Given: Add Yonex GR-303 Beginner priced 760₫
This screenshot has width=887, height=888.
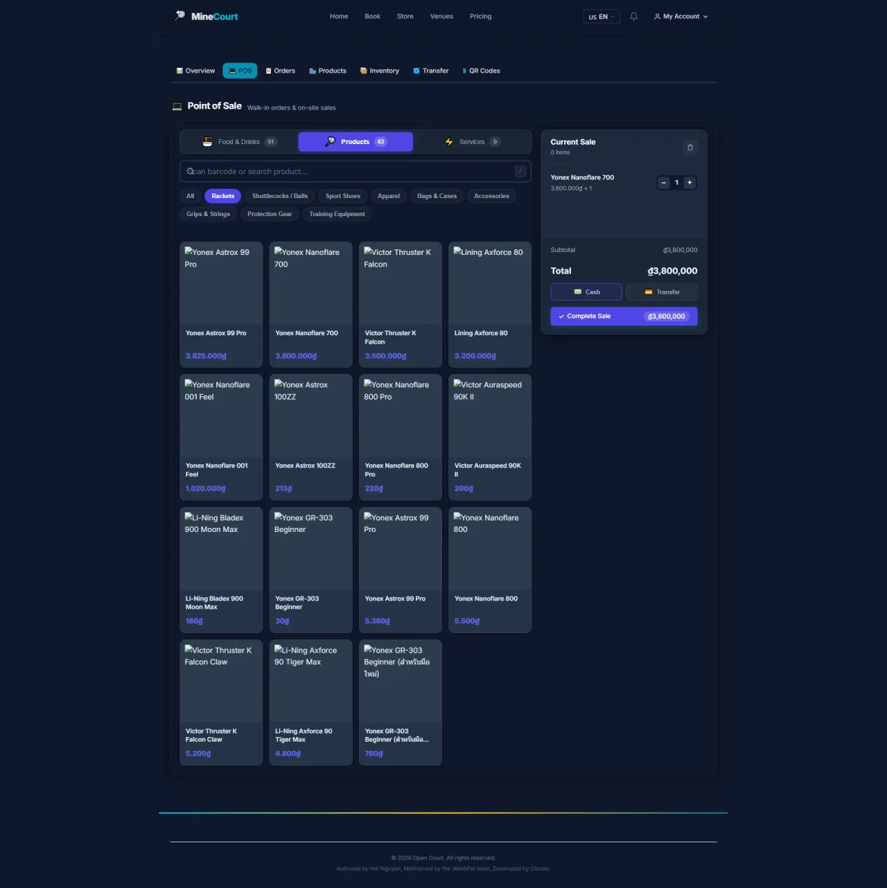Looking at the screenshot, I should pyautogui.click(x=401, y=702).
